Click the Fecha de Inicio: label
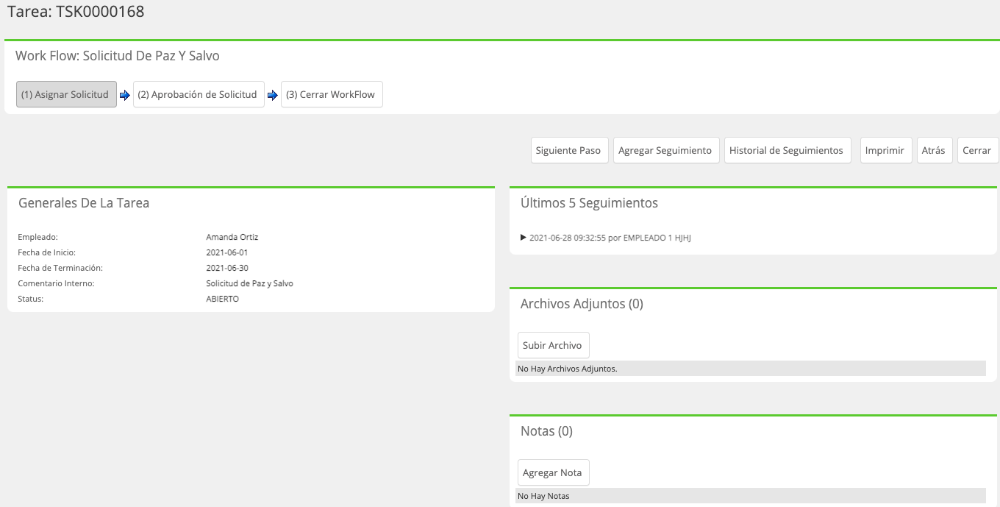The width and height of the screenshot is (1000, 507). tap(46, 252)
